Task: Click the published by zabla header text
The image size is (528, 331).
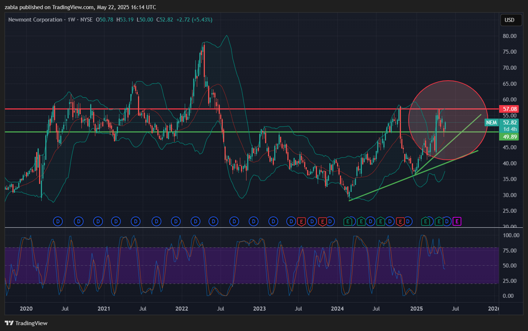Action: (x=80, y=7)
